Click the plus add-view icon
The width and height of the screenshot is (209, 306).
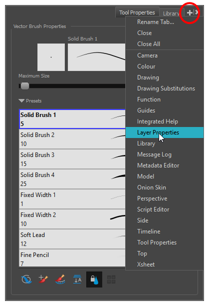pos(190,12)
